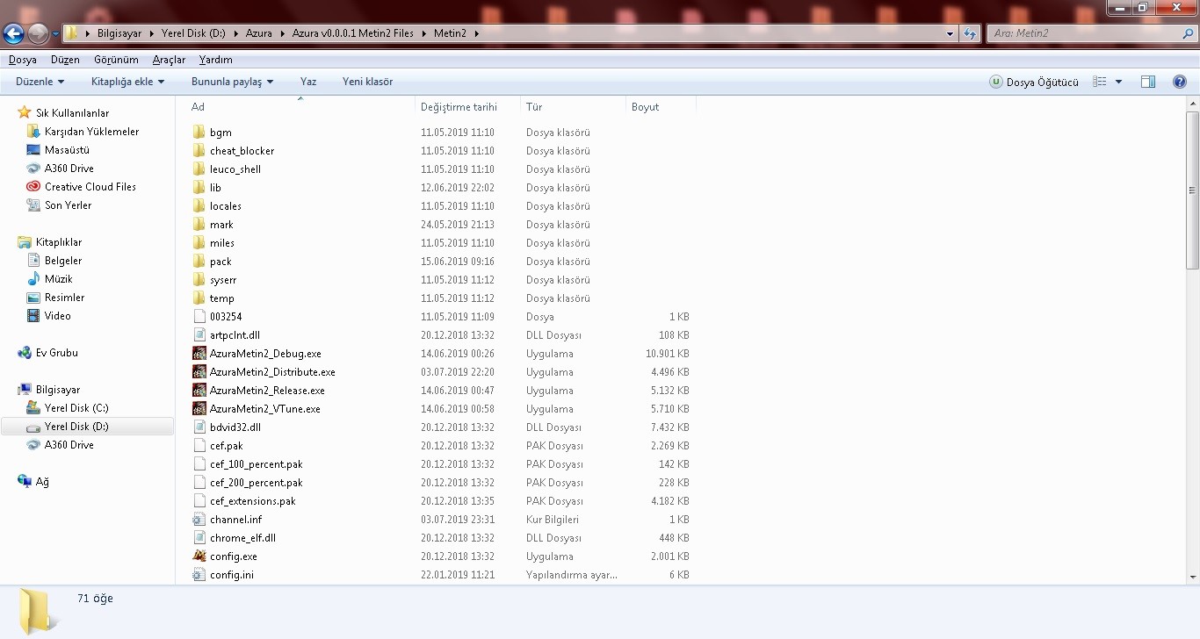The width and height of the screenshot is (1200, 639).
Task: Click the Forward navigation arrow button
Action: pyautogui.click(x=38, y=33)
